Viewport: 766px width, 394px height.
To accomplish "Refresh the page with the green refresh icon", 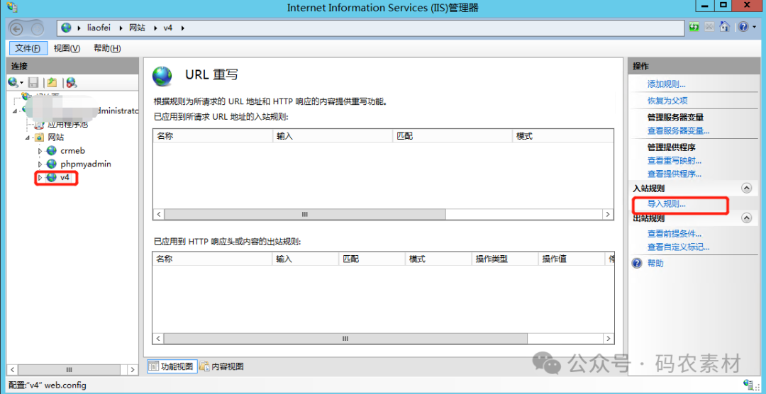I will click(694, 27).
